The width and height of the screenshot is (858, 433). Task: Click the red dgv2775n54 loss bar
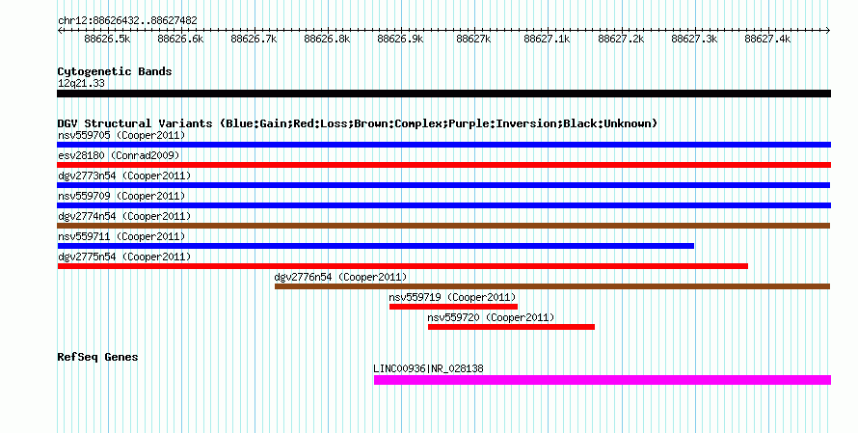[402, 266]
